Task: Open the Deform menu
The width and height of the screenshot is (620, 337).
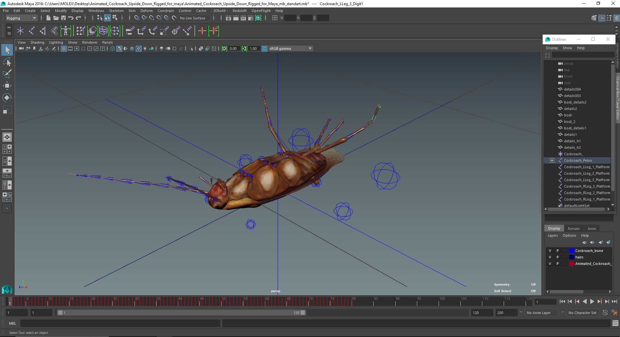Action: 146,11
